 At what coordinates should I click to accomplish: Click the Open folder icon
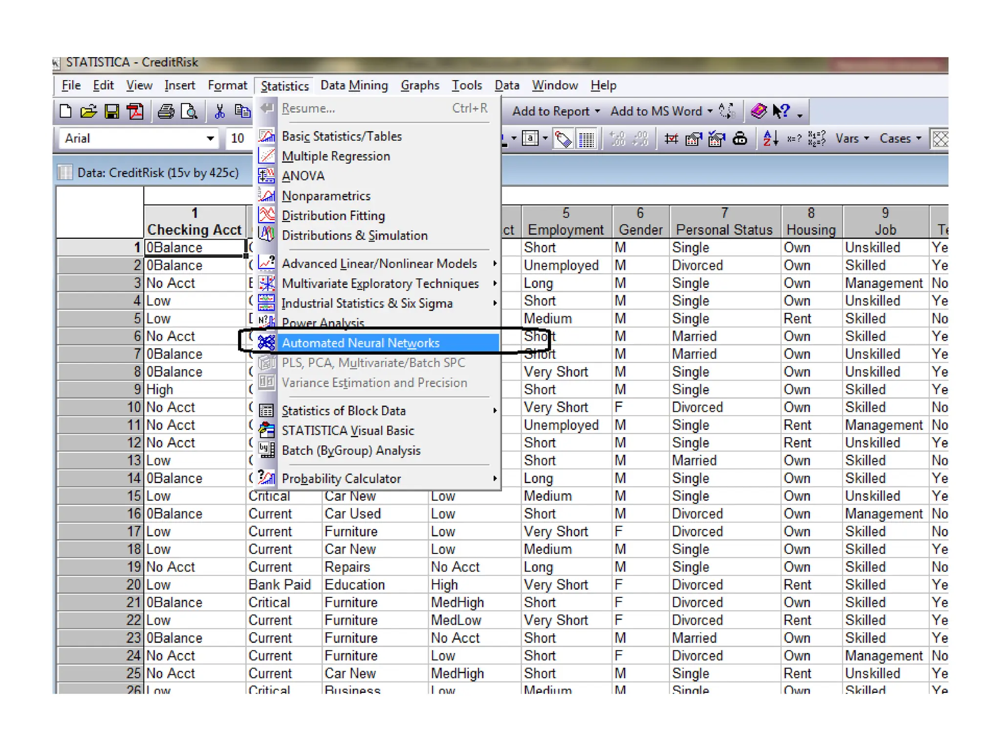pos(88,112)
